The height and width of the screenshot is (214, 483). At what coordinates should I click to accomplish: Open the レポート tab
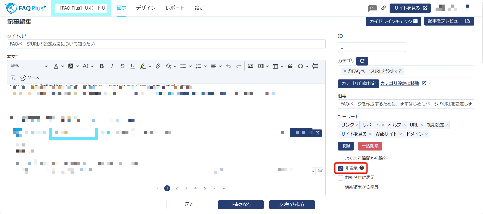175,8
